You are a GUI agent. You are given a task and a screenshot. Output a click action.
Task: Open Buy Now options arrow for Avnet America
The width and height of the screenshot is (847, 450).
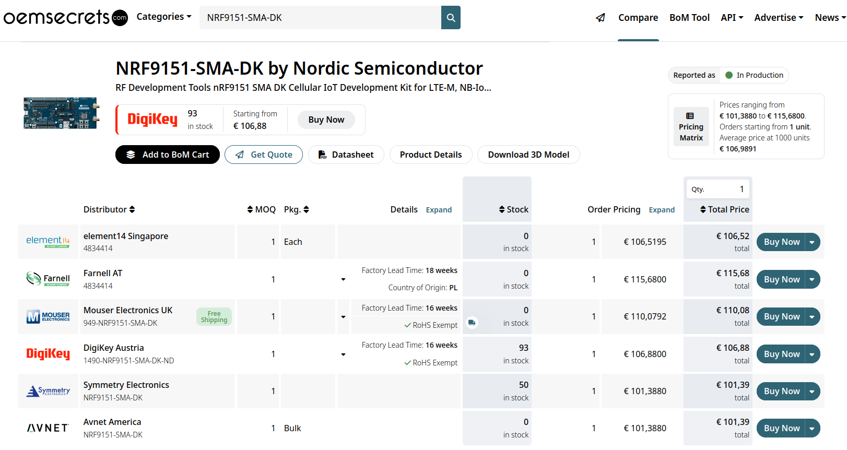812,429
